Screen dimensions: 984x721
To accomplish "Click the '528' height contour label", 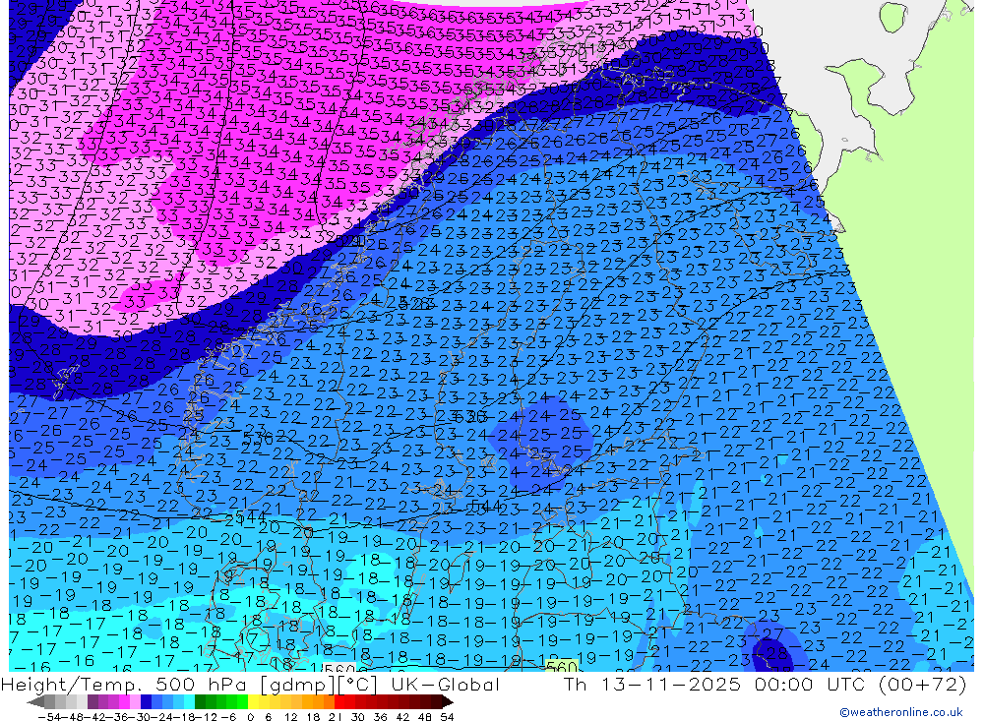I will pos(416,303).
